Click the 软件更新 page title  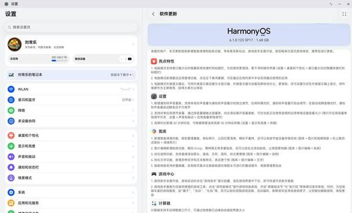coord(168,14)
